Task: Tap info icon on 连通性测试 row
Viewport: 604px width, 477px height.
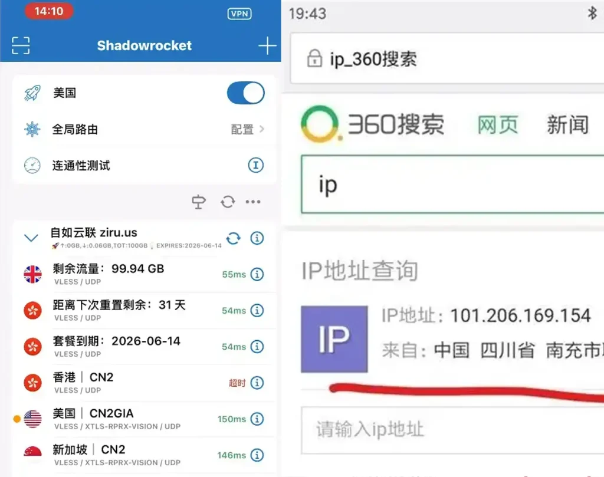Action: (256, 165)
